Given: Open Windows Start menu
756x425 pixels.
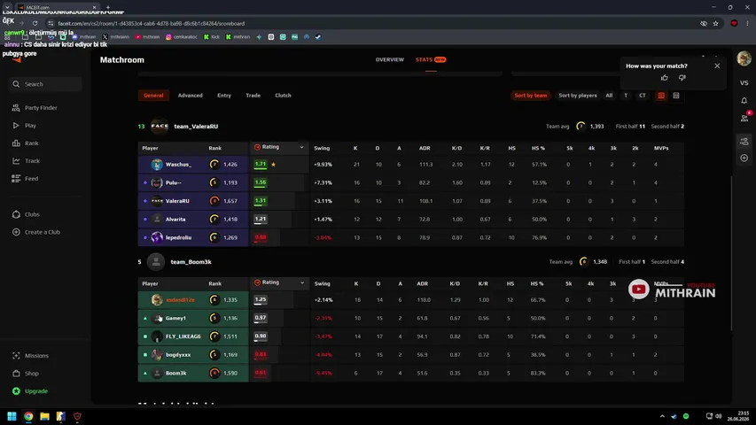Looking at the screenshot, I should [12, 416].
